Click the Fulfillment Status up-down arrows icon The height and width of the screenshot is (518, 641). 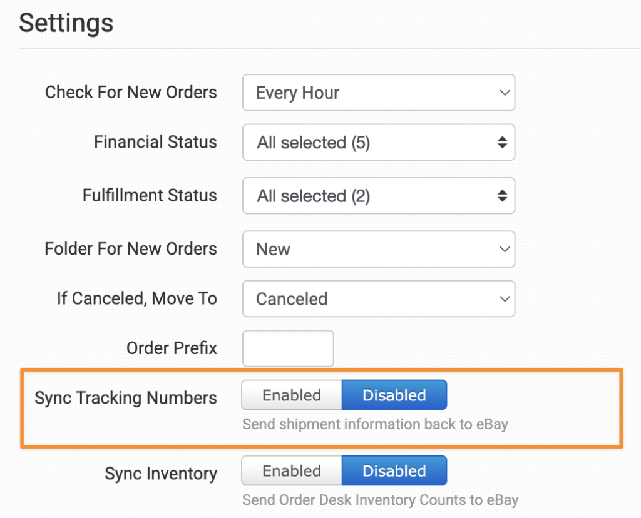tap(502, 196)
